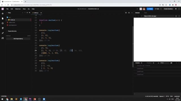Switch to the Tests tab

tap(146, 13)
